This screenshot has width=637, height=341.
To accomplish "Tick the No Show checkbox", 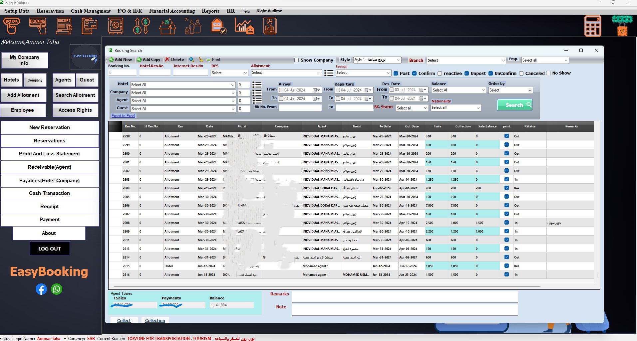I will coord(548,73).
